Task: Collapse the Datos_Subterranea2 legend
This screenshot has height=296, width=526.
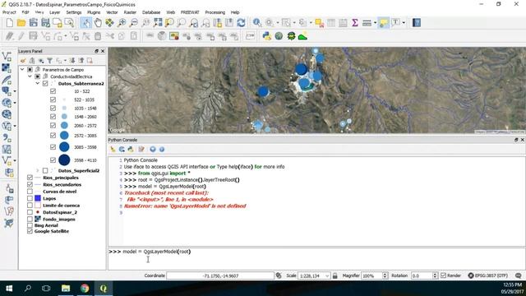Action: click(38, 84)
